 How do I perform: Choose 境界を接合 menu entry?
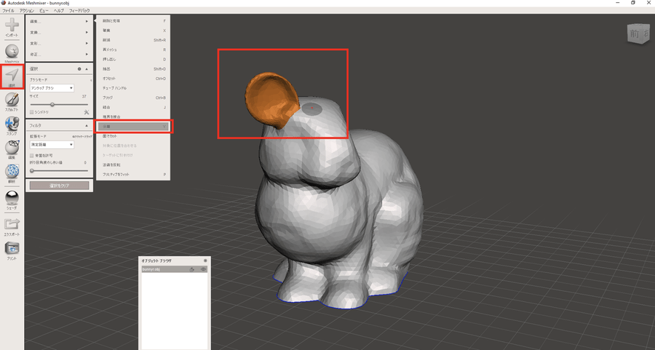pyautogui.click(x=133, y=117)
